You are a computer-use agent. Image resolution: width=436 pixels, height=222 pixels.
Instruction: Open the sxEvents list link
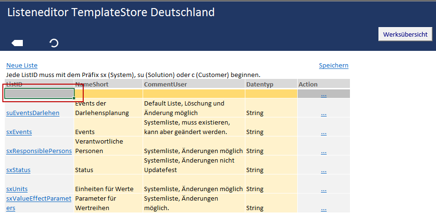click(19, 132)
